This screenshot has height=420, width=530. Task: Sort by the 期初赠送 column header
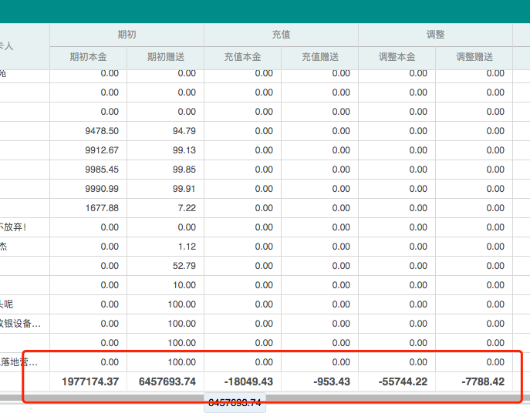165,57
